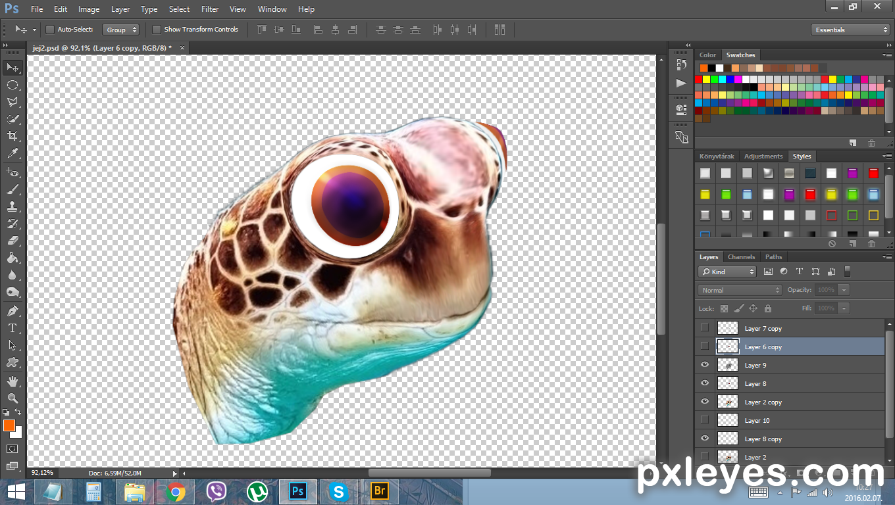Show Layer 7 copy visibility box
895x505 pixels.
(705, 328)
